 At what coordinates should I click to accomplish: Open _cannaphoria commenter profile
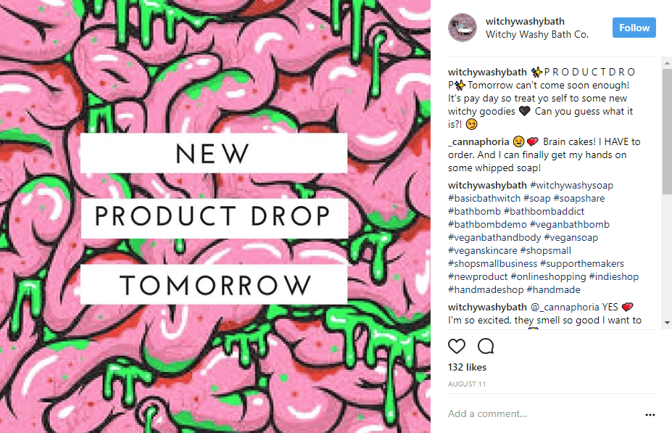(x=478, y=142)
